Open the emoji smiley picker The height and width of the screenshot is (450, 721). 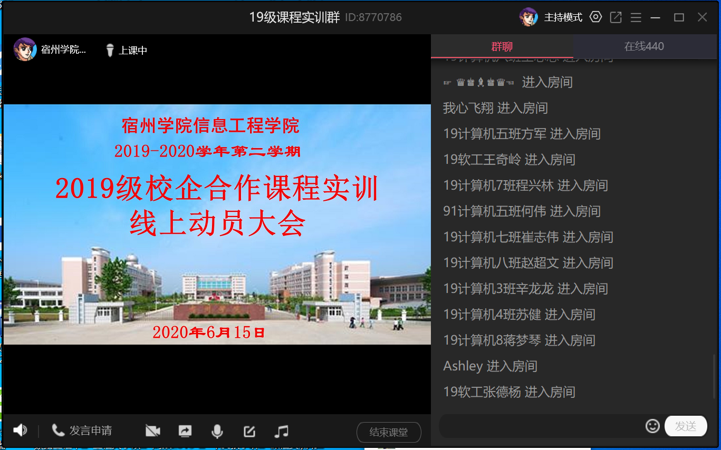(x=652, y=426)
